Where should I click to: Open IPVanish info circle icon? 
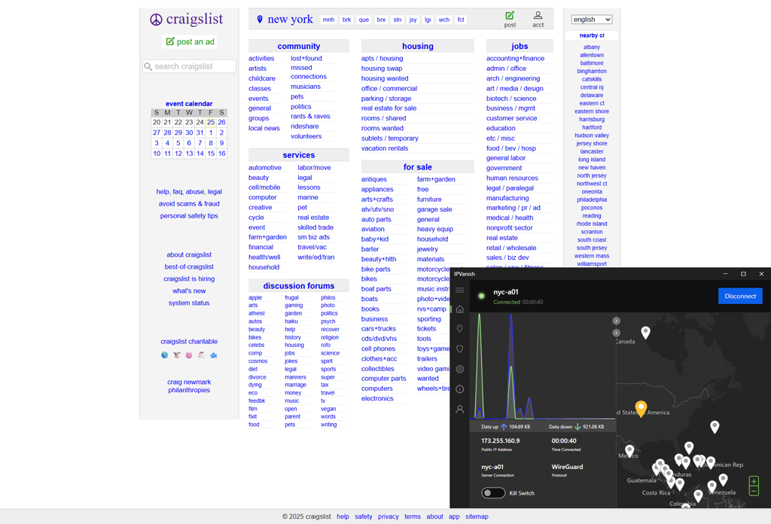(460, 389)
